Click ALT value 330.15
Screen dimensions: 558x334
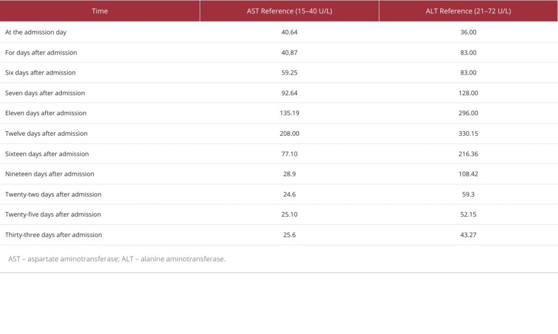click(468, 134)
